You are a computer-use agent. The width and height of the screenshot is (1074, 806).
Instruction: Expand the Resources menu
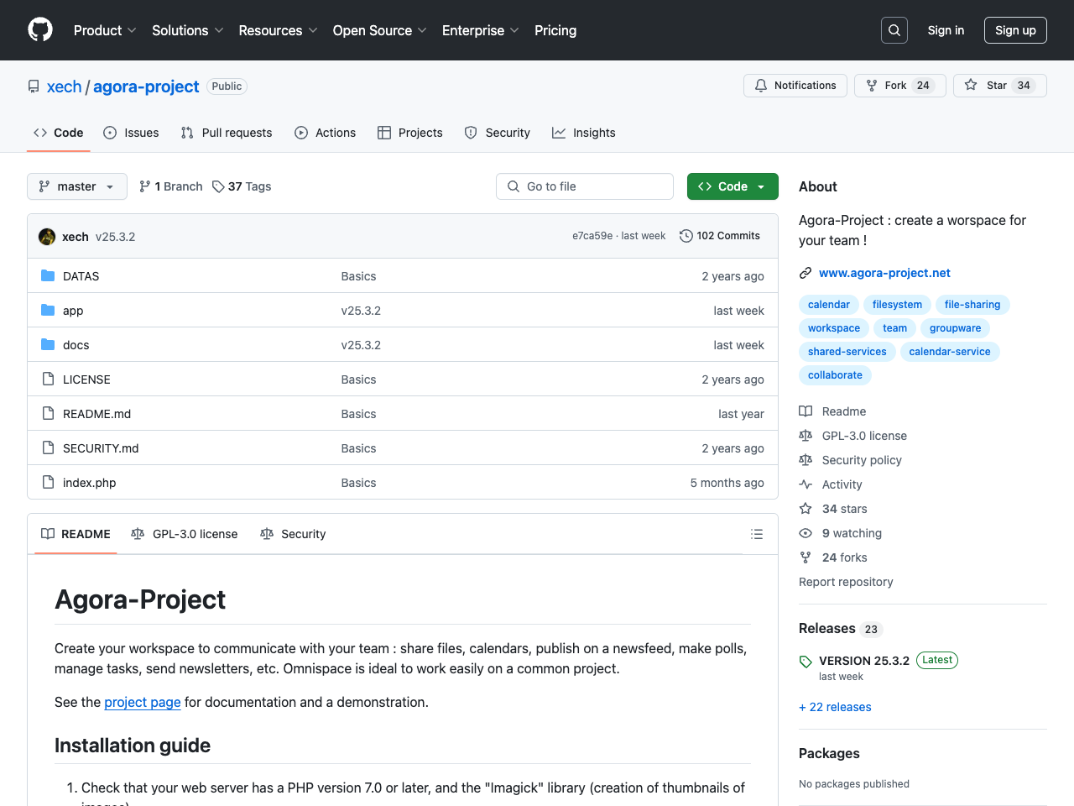point(279,30)
